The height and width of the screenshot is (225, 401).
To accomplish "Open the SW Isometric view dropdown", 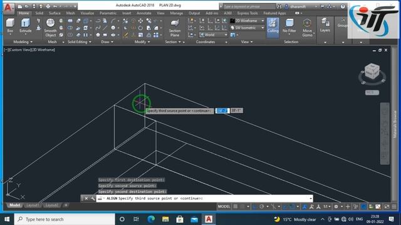I will [247, 27].
